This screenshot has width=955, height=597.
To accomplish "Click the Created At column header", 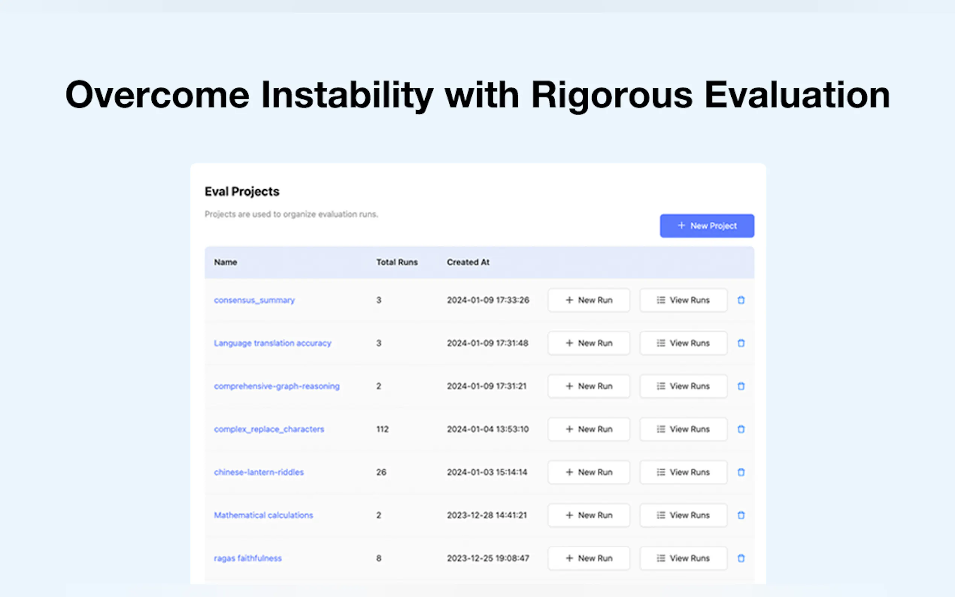I will (x=468, y=262).
